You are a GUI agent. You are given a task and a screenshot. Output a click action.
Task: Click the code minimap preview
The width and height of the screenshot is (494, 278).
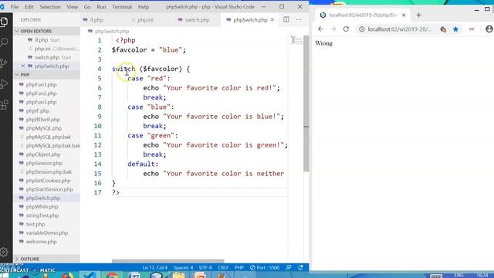click(296, 40)
